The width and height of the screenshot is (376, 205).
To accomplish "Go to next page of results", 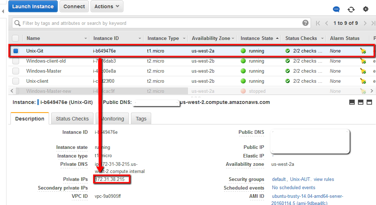I will pyautogui.click(x=365, y=23).
